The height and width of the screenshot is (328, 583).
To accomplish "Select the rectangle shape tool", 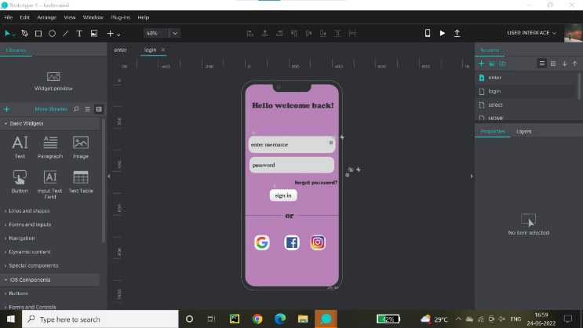I will pyautogui.click(x=38, y=34).
